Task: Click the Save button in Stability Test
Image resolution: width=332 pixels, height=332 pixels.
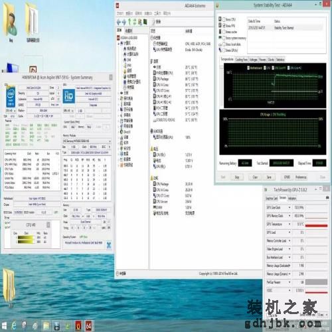Action: pos(269,177)
